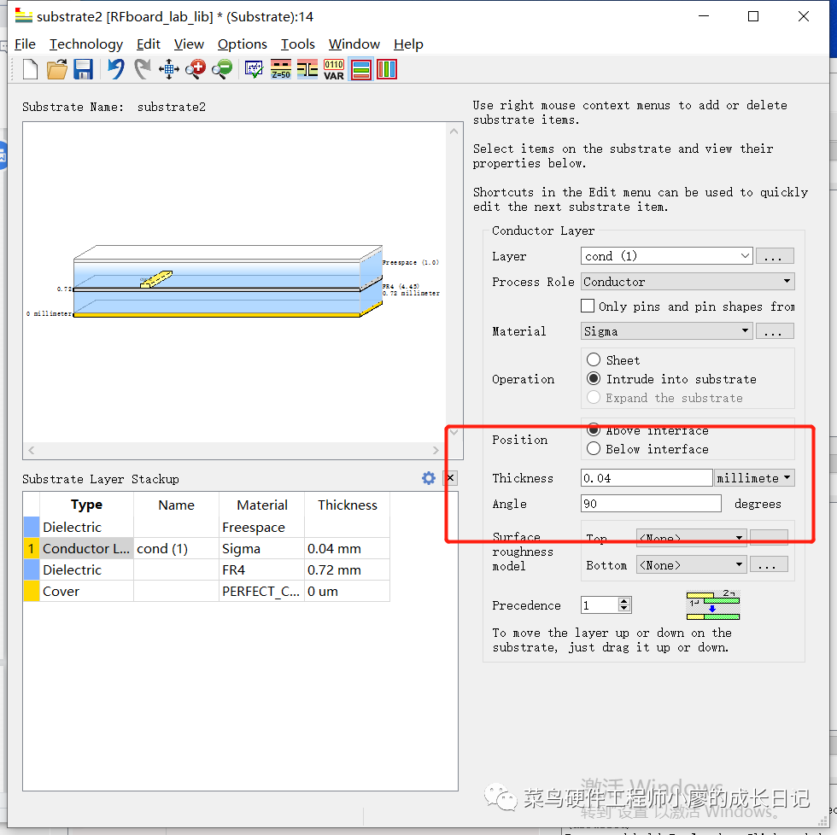Click the '0.72 mm' thickness cell
Viewport: 837px width, 835px height.
[x=347, y=569]
